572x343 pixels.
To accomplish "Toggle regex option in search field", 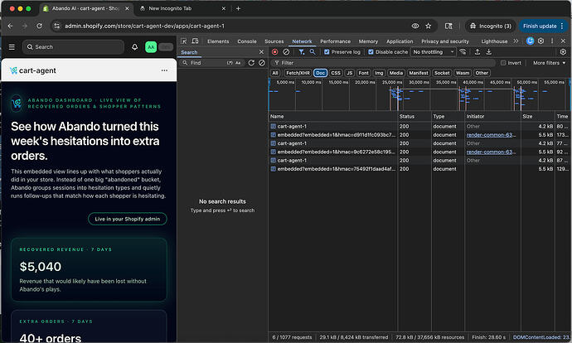I will click(230, 63).
